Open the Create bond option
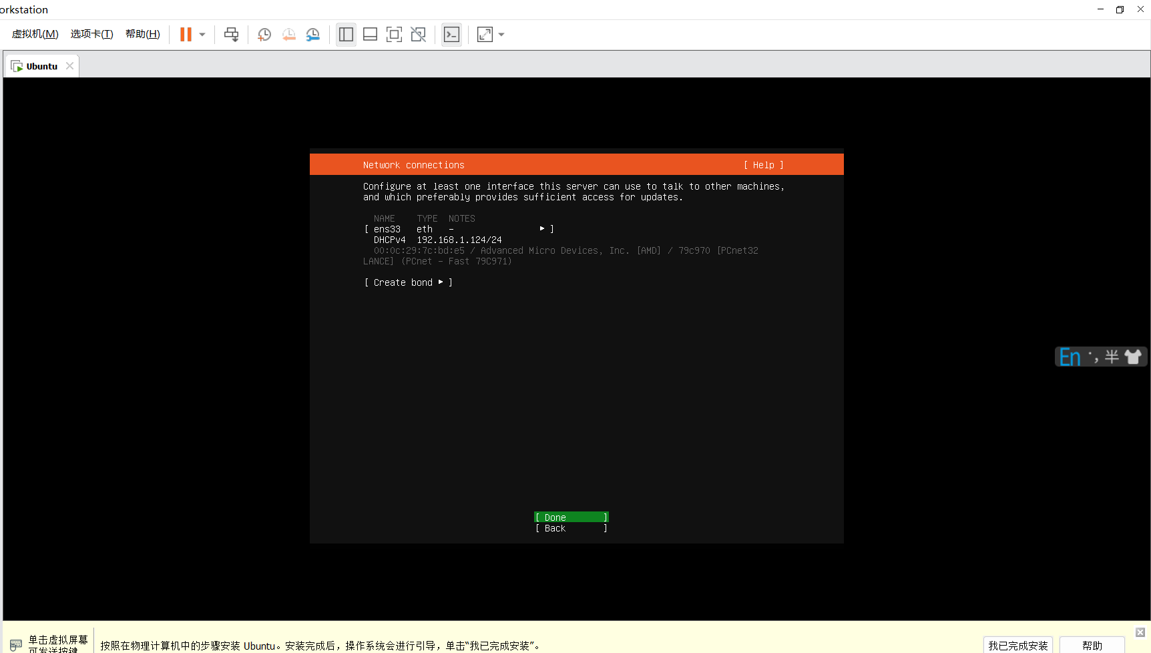Viewport: 1151px width, 653px height. coord(409,282)
